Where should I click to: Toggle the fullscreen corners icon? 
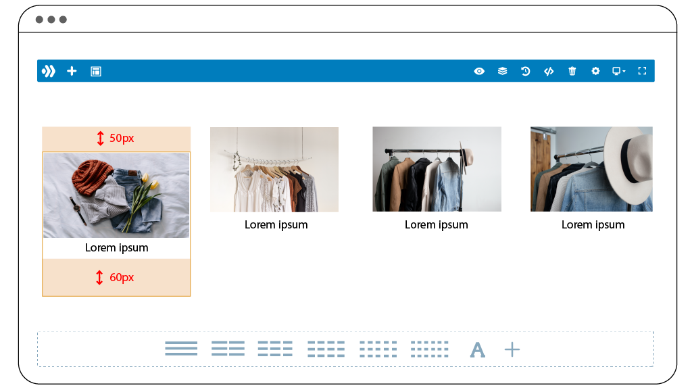point(642,71)
